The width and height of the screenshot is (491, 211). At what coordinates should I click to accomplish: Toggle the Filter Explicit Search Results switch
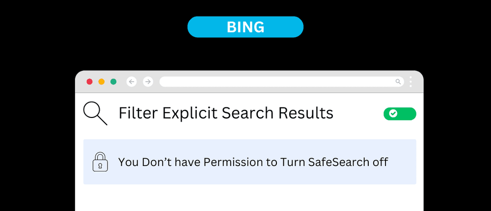coord(400,114)
